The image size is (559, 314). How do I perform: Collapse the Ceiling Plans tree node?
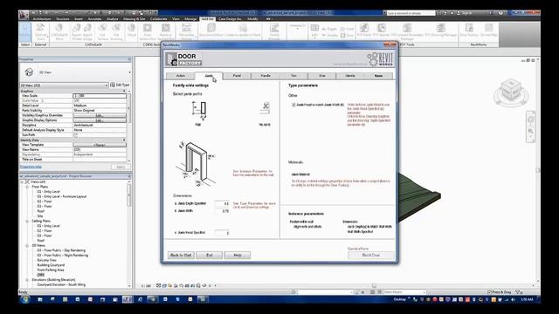coord(27,221)
